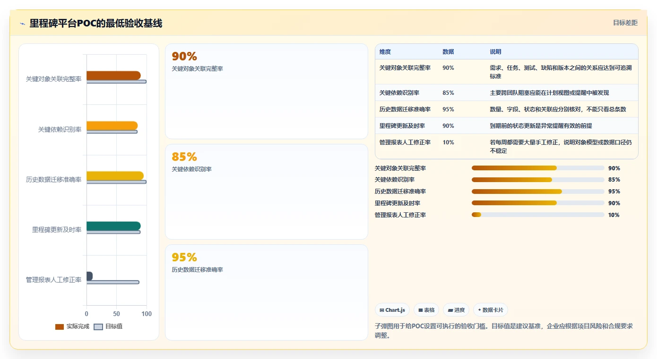Click the large 85% card value
The height and width of the screenshot is (359, 657).
(184, 157)
